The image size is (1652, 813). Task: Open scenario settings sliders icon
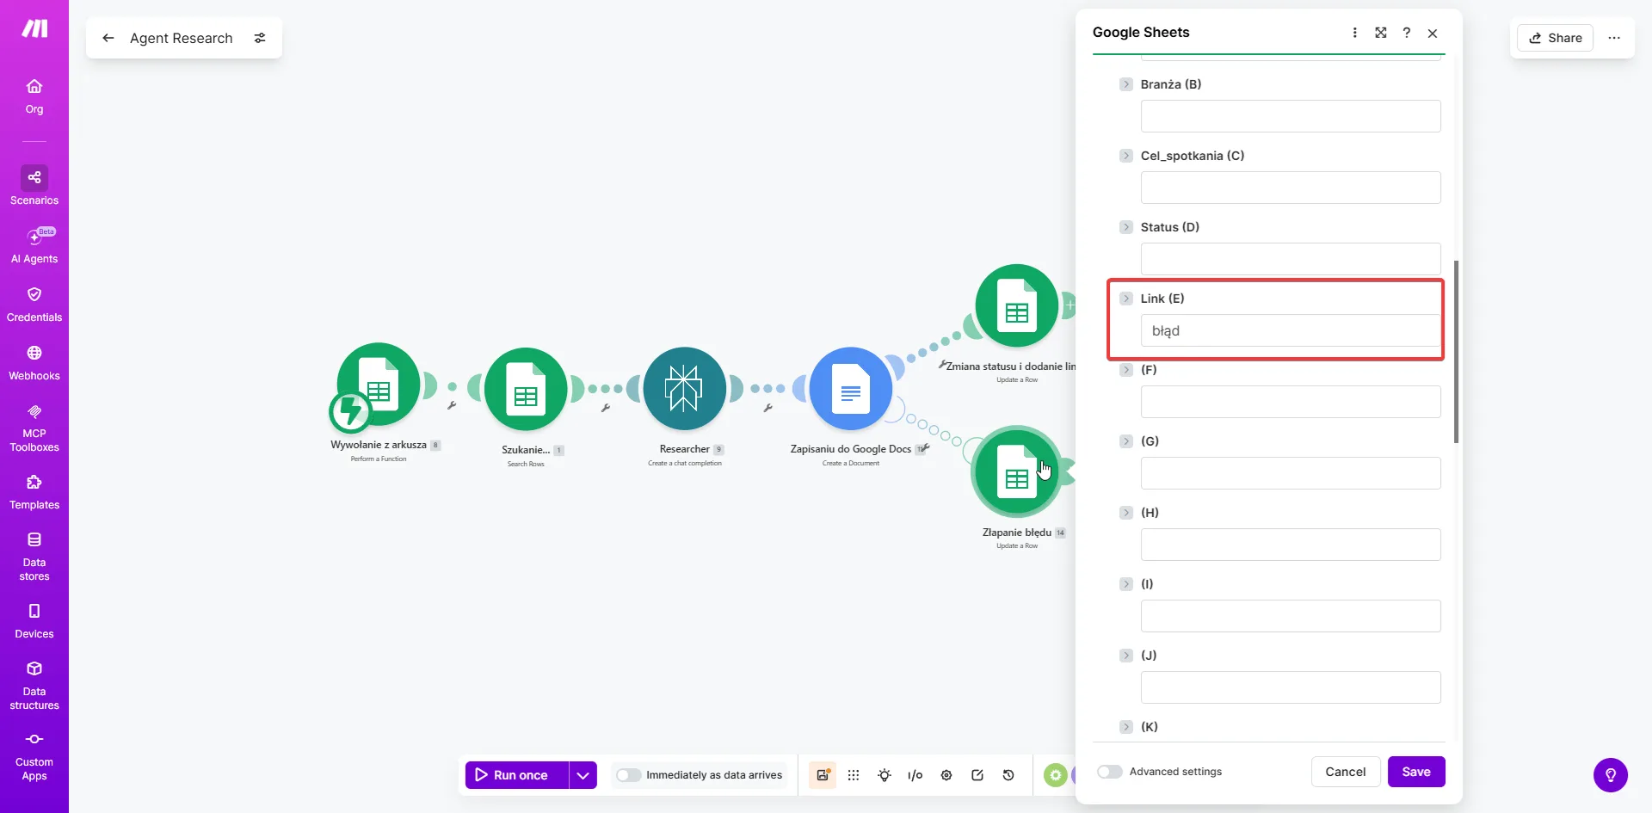click(260, 38)
